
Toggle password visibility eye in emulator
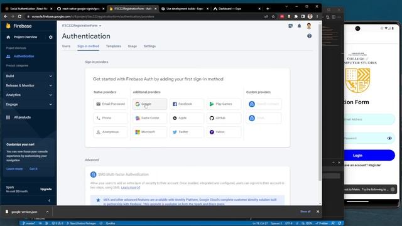pyautogui.click(x=389, y=138)
